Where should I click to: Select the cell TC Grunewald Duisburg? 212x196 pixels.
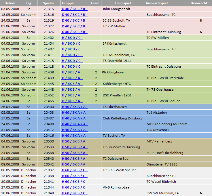[x=123, y=147]
